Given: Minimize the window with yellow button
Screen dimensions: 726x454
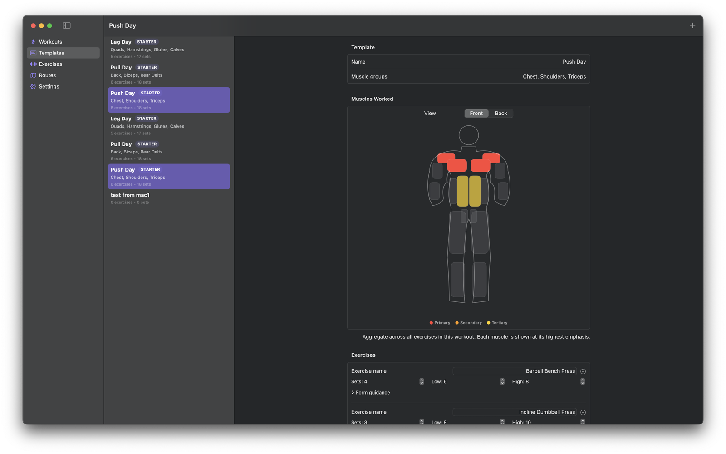Looking at the screenshot, I should [x=41, y=25].
